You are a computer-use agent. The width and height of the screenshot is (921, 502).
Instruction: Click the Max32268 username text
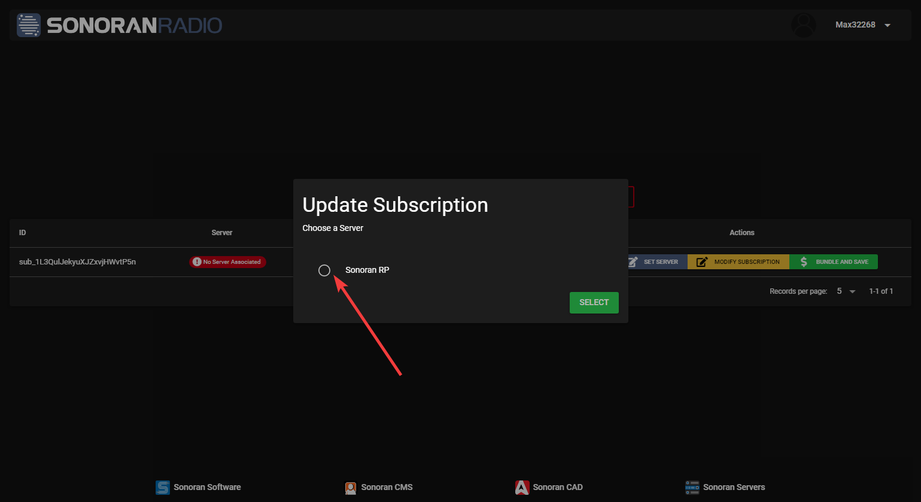pyautogui.click(x=855, y=25)
